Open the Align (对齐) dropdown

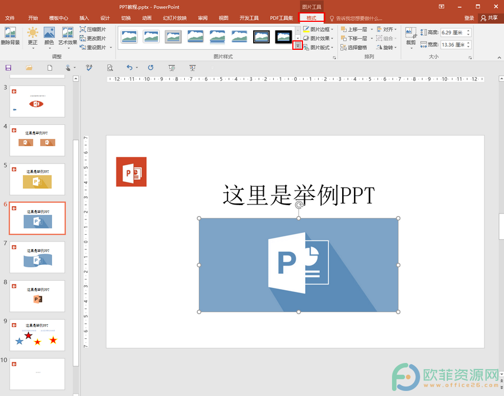pyautogui.click(x=386, y=29)
